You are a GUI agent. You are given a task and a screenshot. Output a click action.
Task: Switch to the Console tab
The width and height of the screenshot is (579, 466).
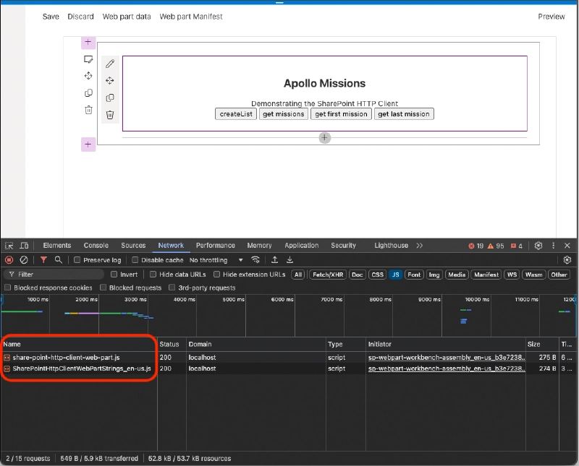click(96, 245)
